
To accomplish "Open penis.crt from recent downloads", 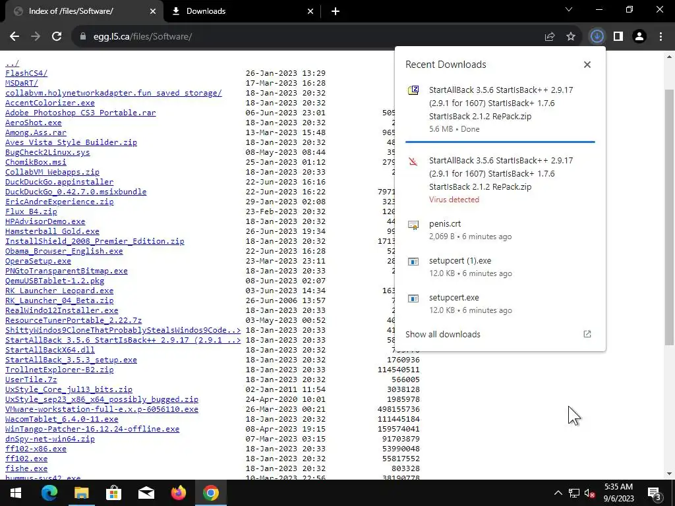I will [x=500, y=230].
